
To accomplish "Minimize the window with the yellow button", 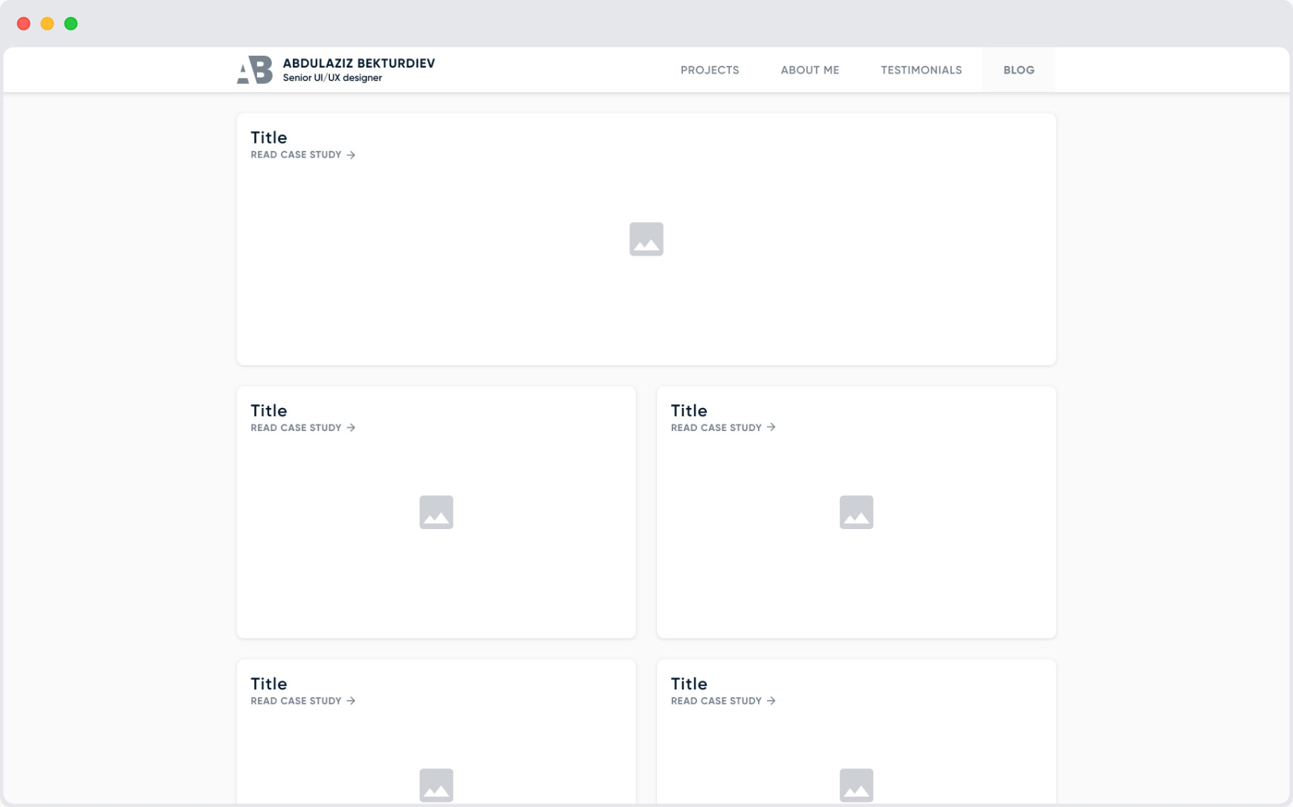I will point(48,24).
